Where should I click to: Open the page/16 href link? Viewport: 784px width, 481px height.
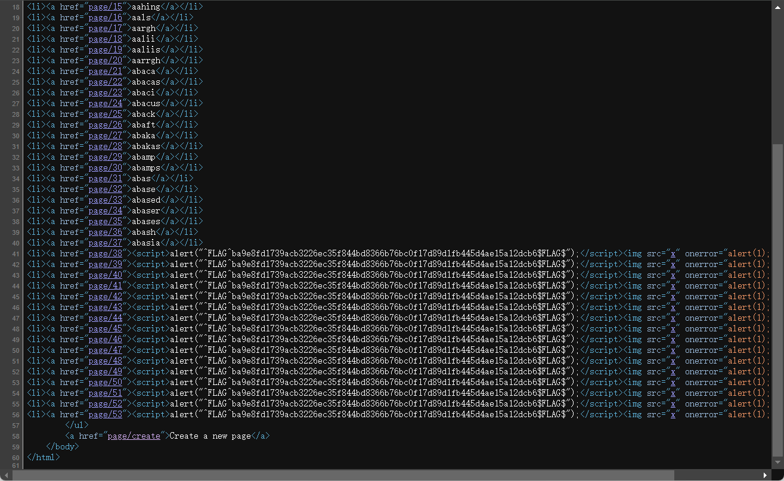(x=105, y=17)
